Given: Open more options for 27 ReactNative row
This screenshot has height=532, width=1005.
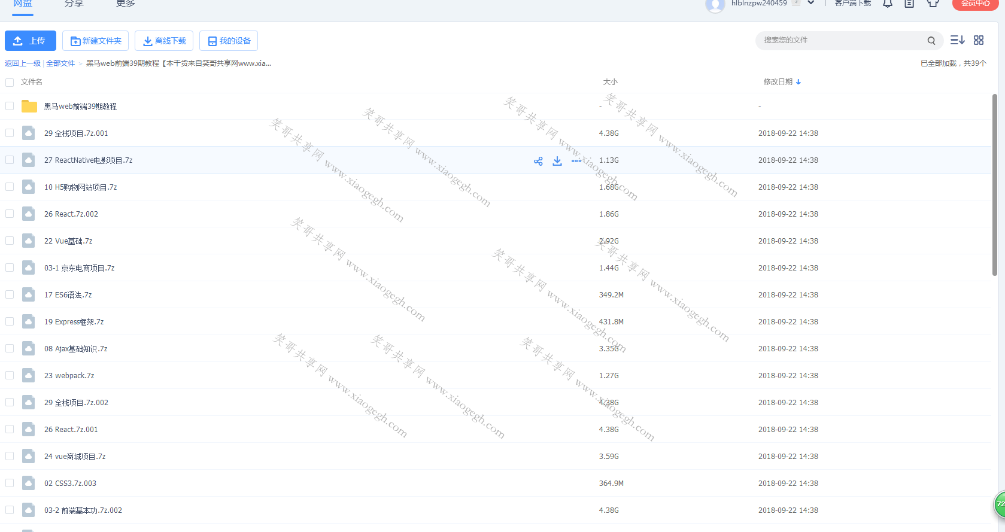Looking at the screenshot, I should pos(576,161).
